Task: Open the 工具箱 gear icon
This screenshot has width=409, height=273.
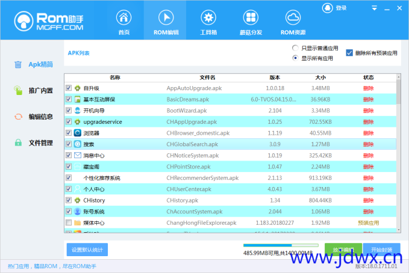Action: (x=208, y=17)
